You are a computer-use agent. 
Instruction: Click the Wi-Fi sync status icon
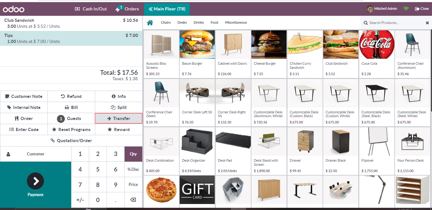click(x=406, y=9)
